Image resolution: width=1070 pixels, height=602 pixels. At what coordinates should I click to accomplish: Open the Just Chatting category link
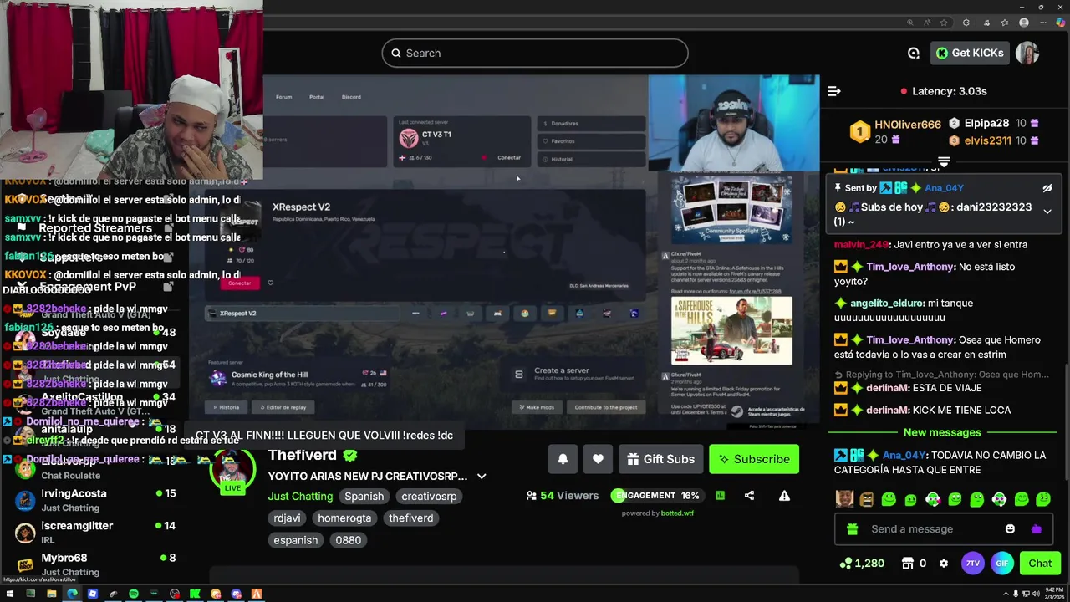tap(300, 496)
